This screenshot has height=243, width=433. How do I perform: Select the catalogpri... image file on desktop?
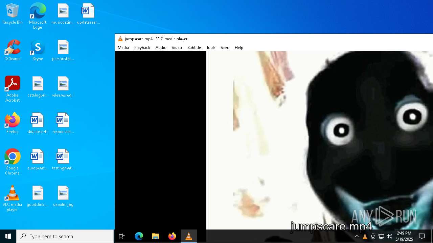point(38,87)
